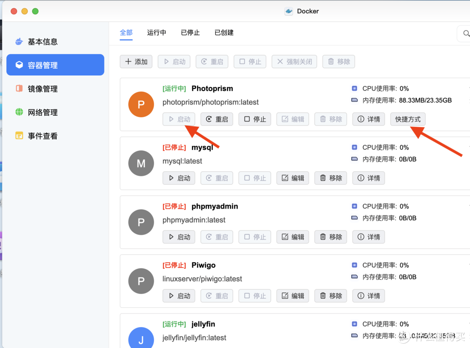Click the top toolbar 移除 button
Image resolution: width=470 pixels, height=348 pixels.
[339, 61]
